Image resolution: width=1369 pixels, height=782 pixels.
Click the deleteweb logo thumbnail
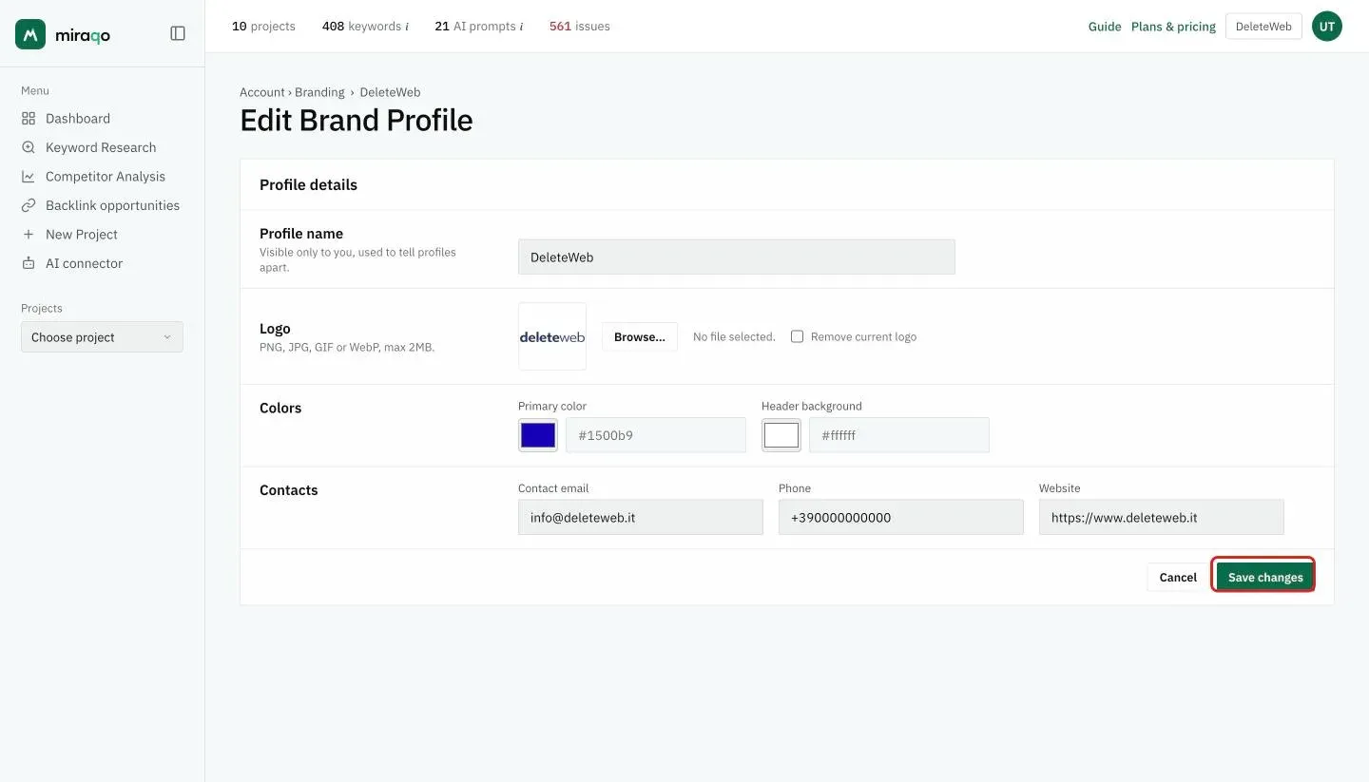pos(552,336)
